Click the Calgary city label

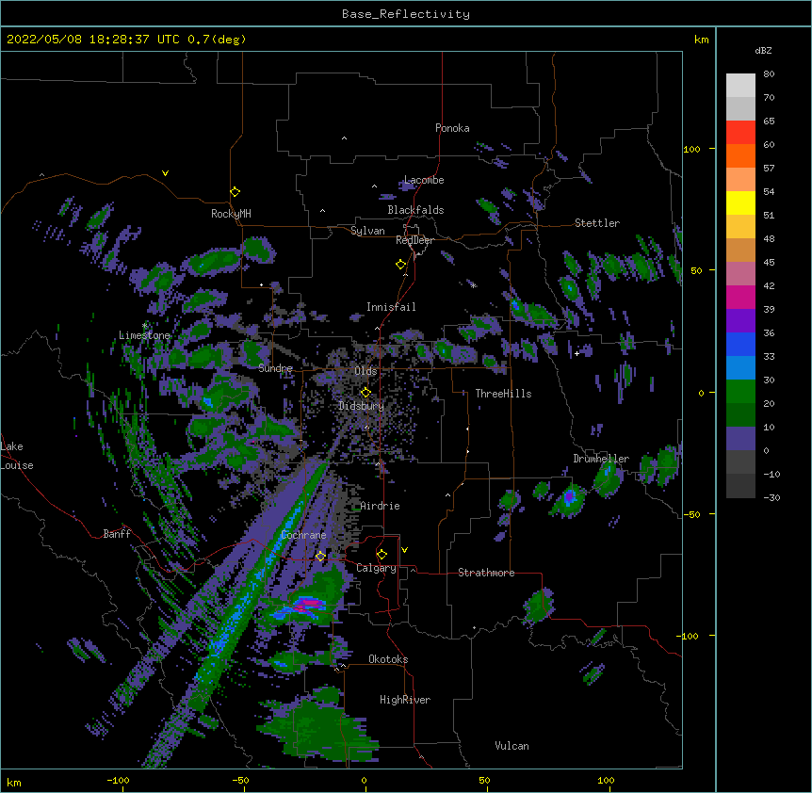(x=376, y=568)
